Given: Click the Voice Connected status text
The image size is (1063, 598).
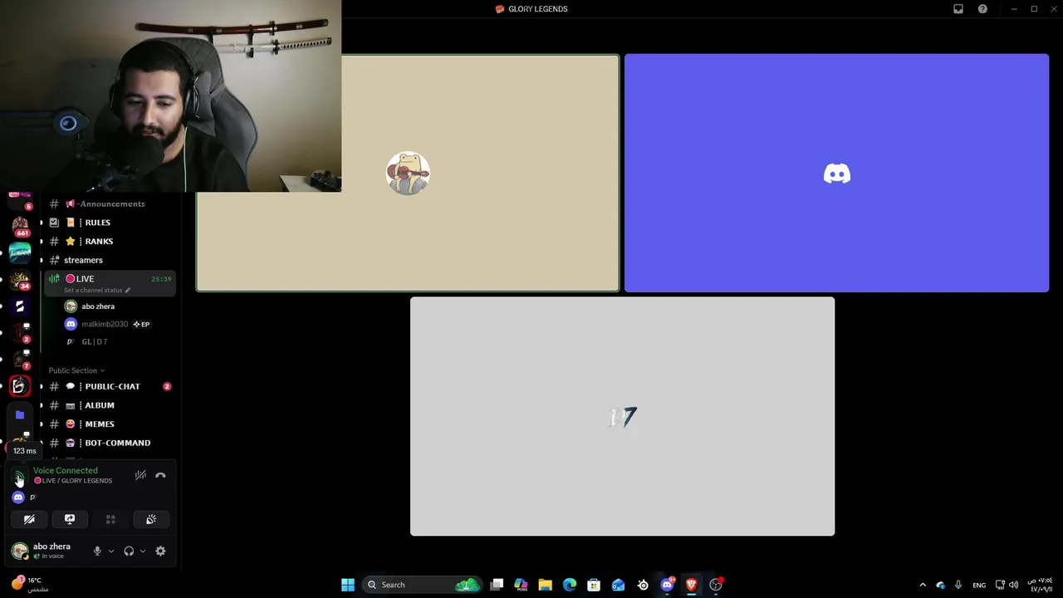Looking at the screenshot, I should point(66,470).
